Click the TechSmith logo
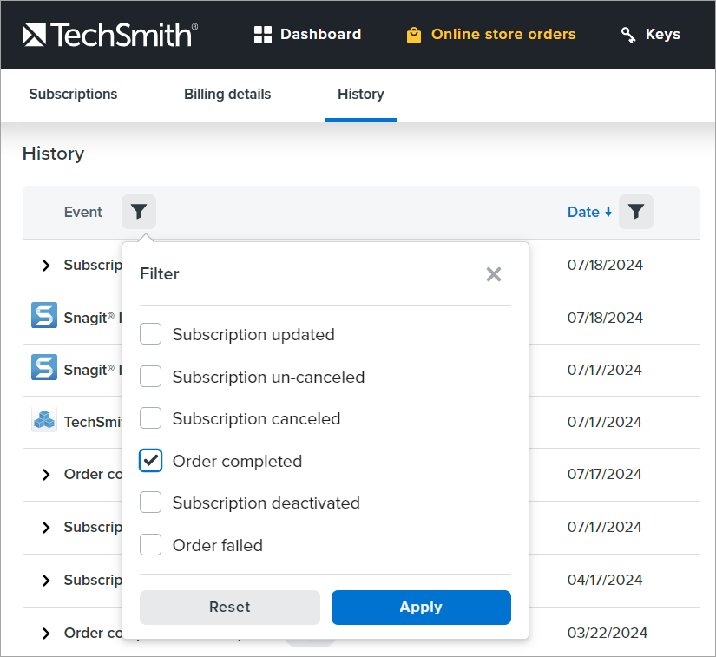 pos(109,35)
